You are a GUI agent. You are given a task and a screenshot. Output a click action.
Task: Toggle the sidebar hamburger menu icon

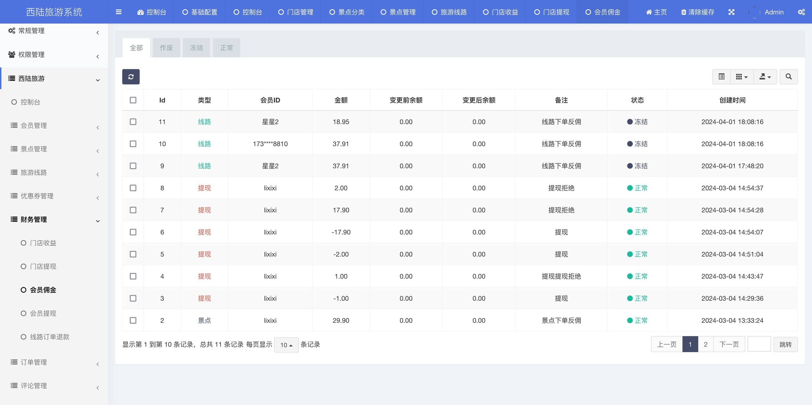pyautogui.click(x=119, y=12)
